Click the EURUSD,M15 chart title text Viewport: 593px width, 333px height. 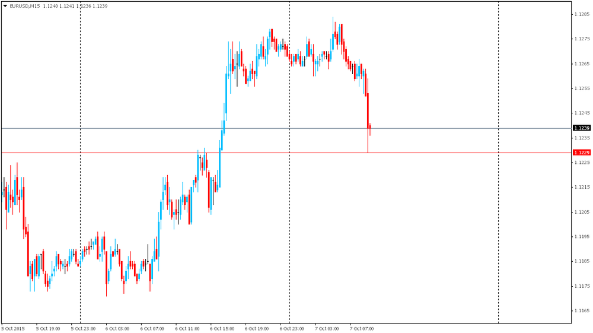click(25, 5)
